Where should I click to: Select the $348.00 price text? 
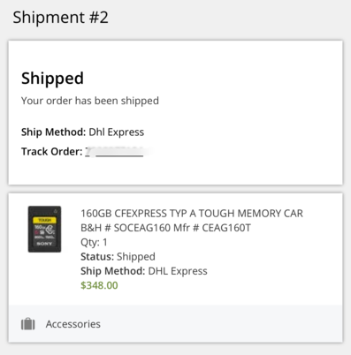click(99, 285)
